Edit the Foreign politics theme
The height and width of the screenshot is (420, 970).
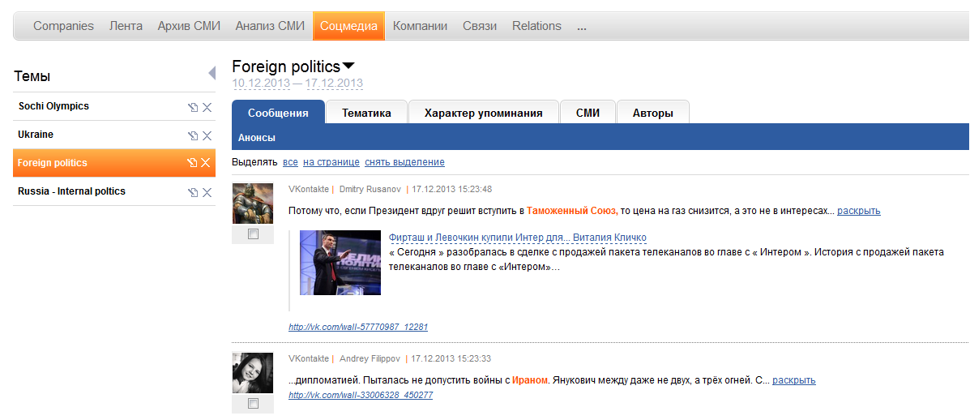pos(192,163)
